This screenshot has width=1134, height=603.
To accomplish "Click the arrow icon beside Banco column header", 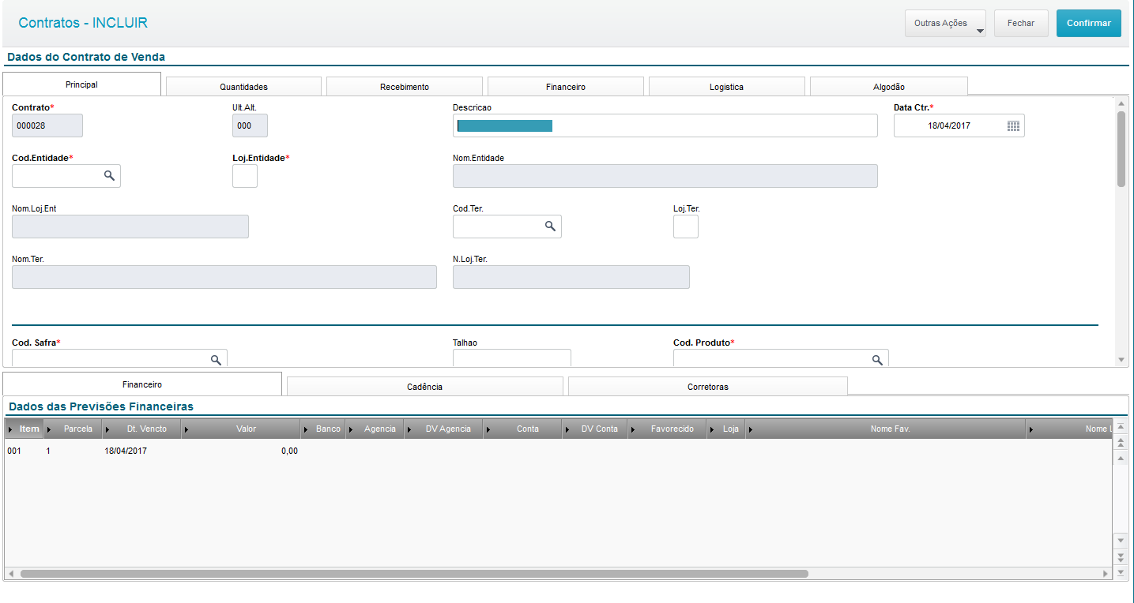I will point(307,429).
